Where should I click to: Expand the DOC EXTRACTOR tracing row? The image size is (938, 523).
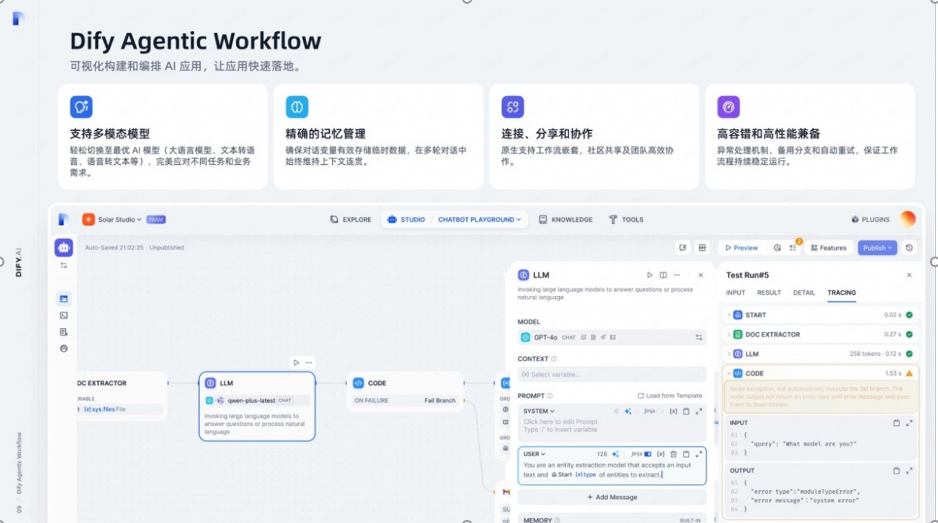point(728,335)
